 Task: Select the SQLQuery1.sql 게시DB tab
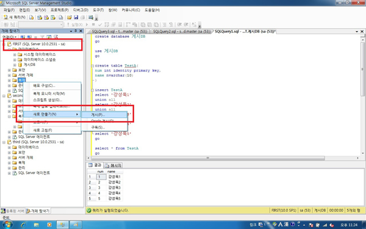245,31
